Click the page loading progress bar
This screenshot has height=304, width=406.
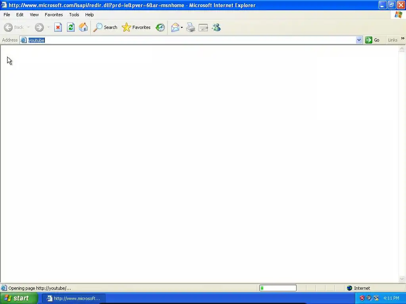pos(278,288)
